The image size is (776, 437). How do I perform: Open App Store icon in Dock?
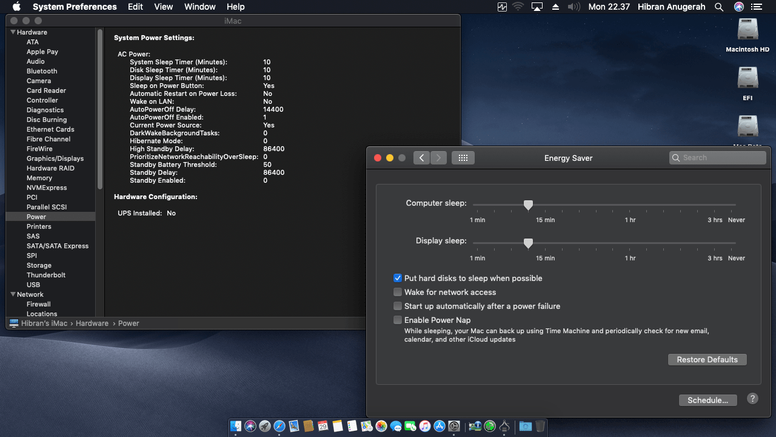440,427
